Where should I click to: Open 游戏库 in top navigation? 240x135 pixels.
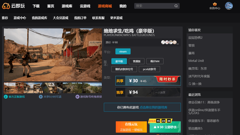click(x=67, y=6)
